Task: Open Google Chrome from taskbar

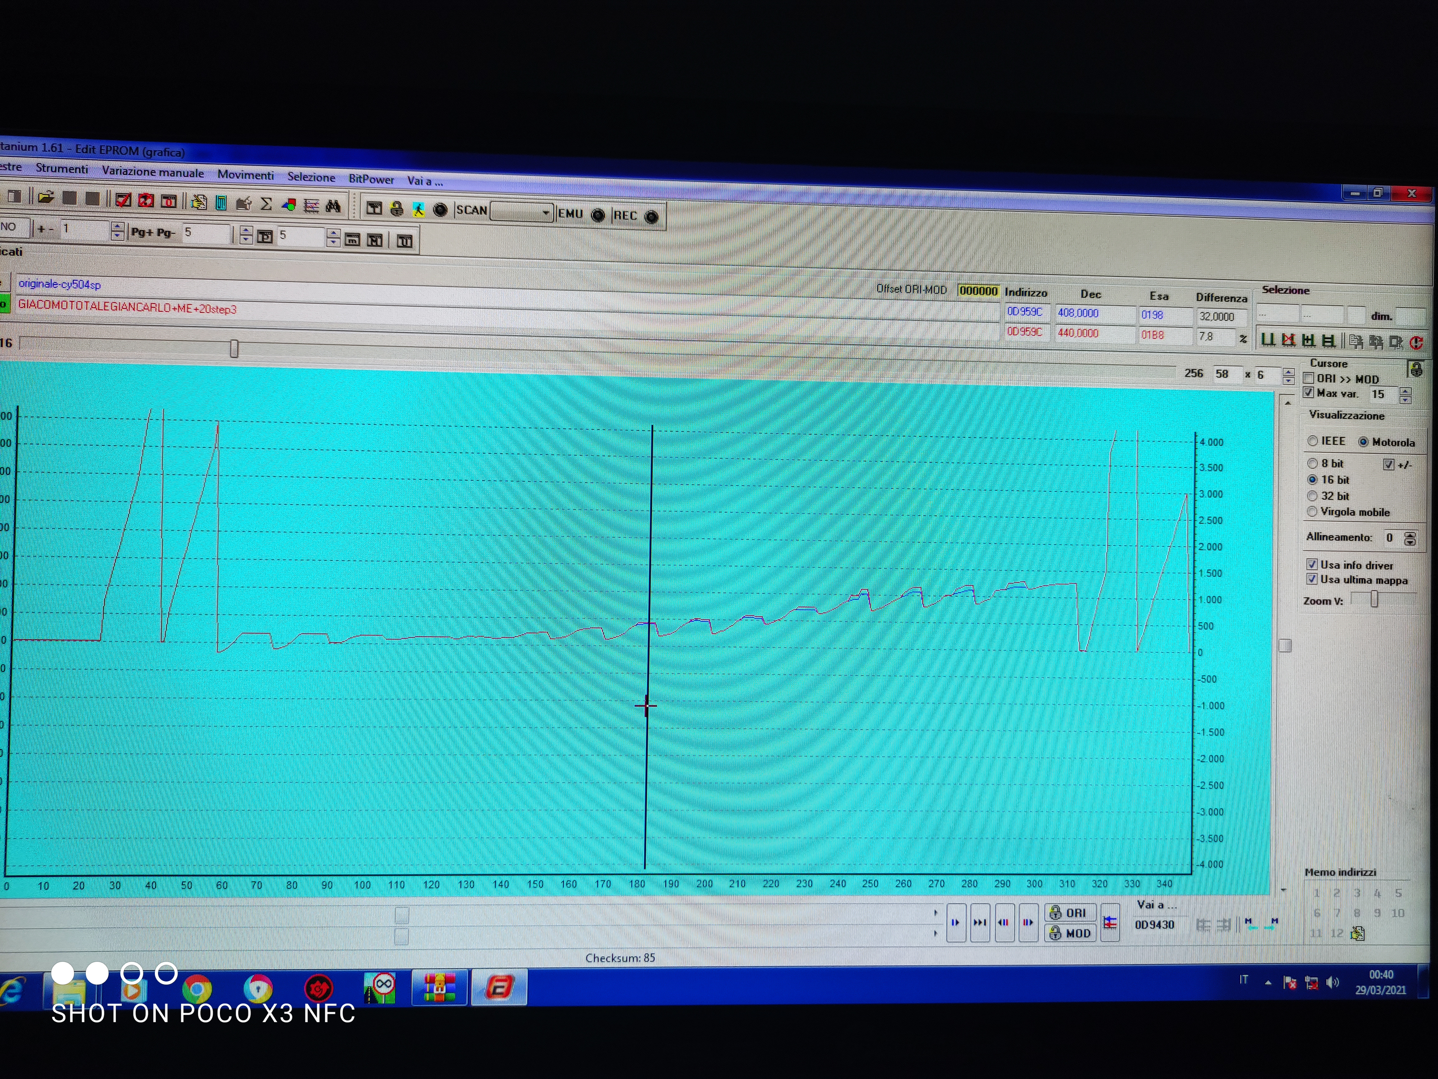Action: (x=197, y=989)
